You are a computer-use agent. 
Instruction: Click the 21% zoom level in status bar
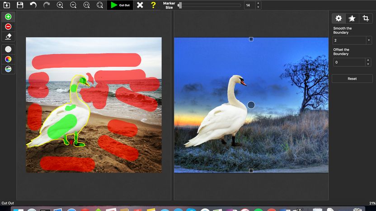click(x=372, y=203)
